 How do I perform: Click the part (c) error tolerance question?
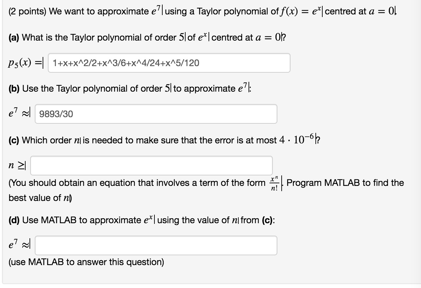(131, 140)
